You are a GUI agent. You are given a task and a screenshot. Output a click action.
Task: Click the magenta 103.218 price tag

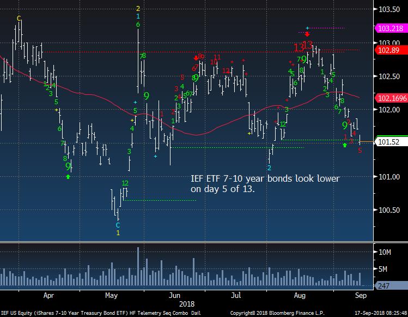[391, 28]
